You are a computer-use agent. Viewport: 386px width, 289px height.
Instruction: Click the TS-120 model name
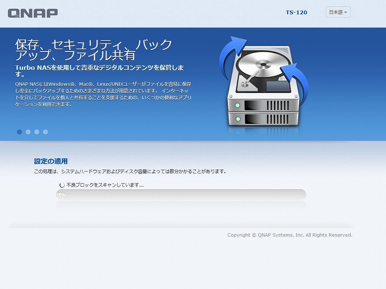[x=296, y=13]
